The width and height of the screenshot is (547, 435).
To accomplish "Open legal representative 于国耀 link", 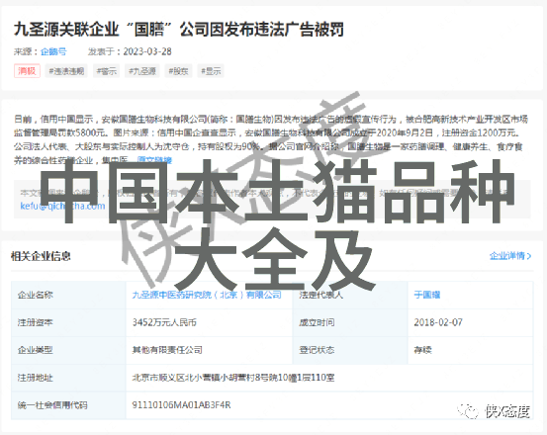I will pyautogui.click(x=427, y=295).
